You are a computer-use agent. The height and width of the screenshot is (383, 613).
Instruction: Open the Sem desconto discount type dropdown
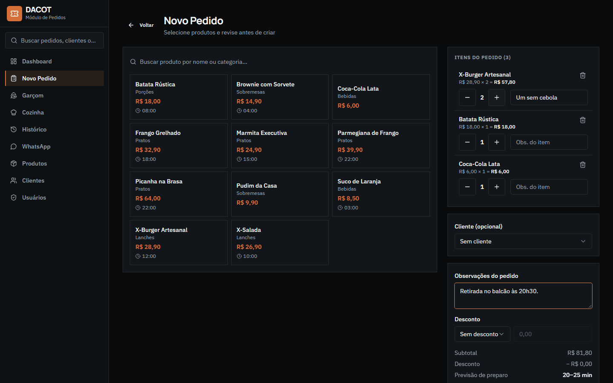pyautogui.click(x=482, y=334)
